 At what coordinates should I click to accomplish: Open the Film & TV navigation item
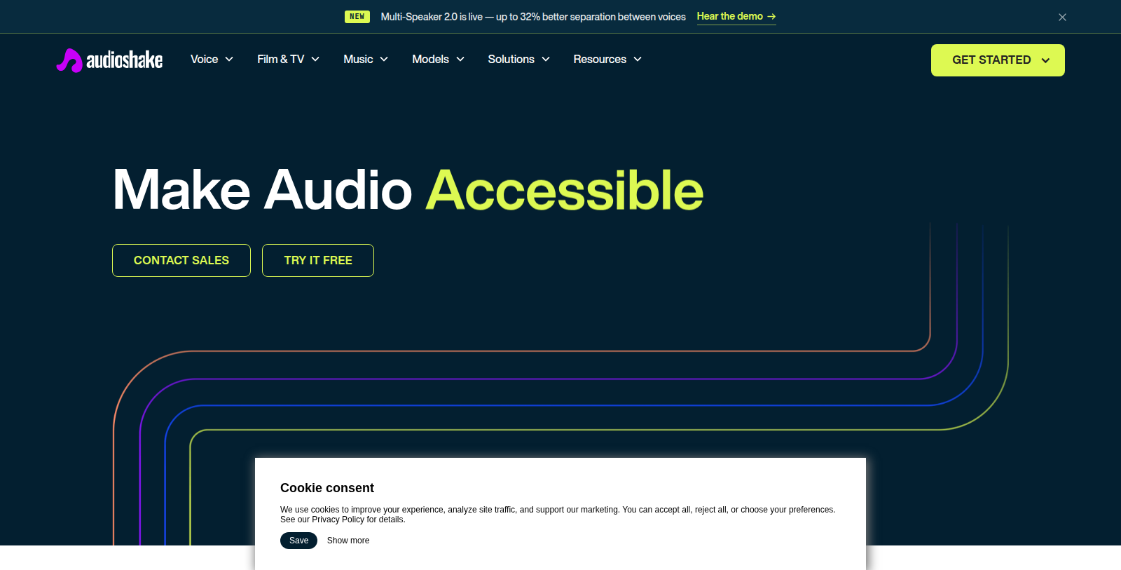(x=280, y=60)
